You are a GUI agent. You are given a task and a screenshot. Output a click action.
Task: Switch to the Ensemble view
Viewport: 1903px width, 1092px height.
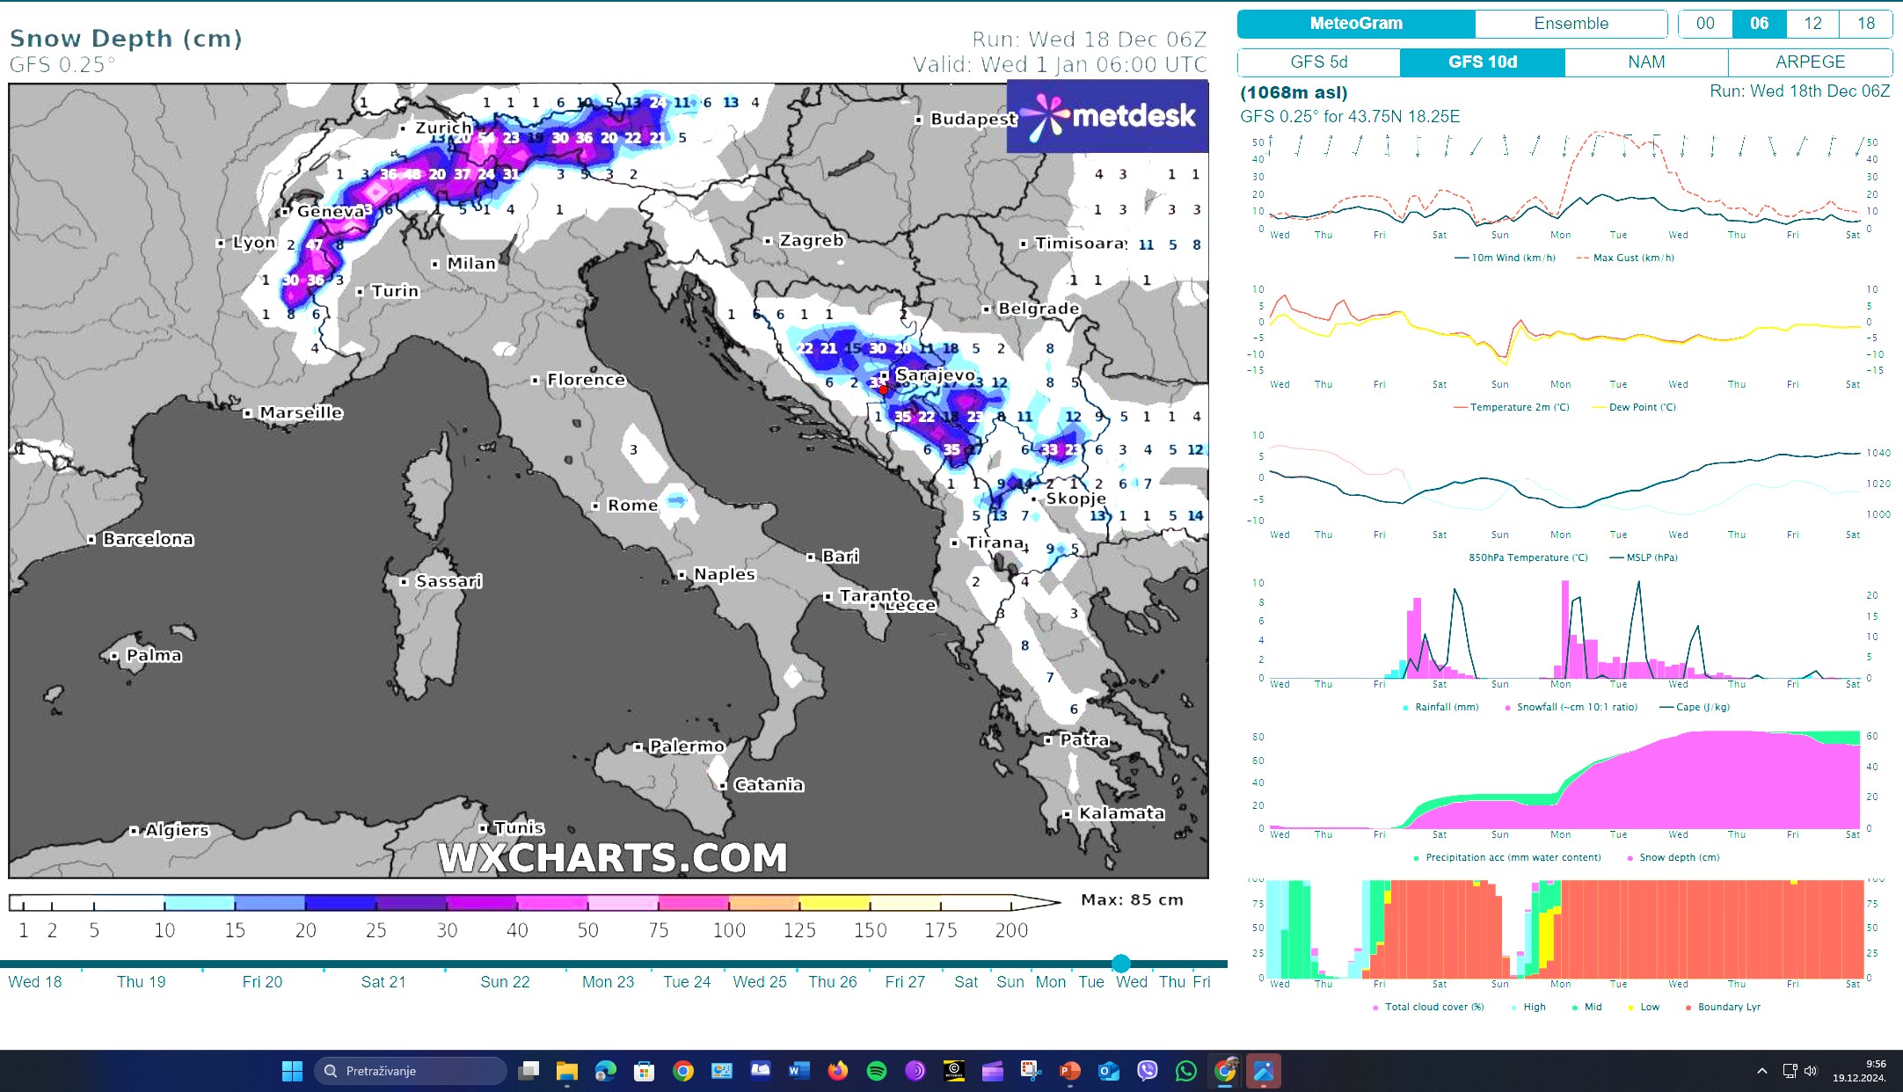click(x=1571, y=24)
